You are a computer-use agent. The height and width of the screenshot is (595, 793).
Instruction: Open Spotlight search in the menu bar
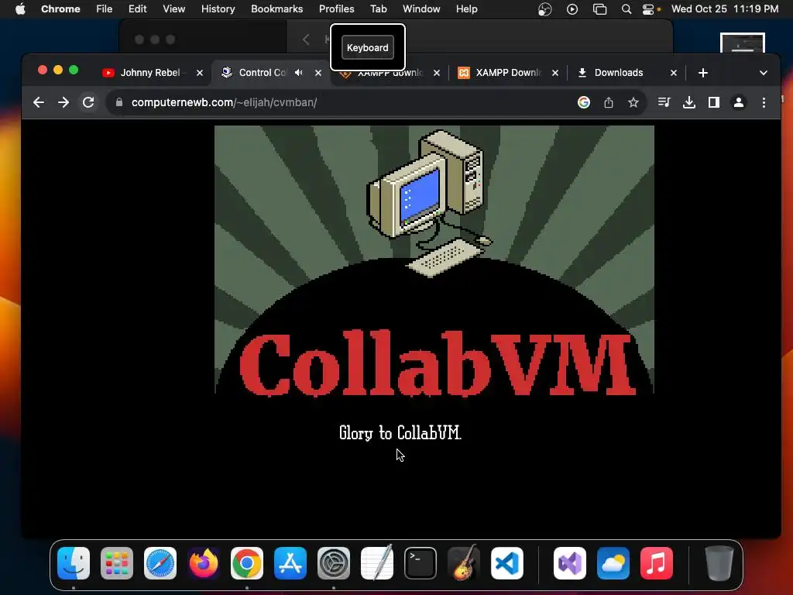[x=626, y=9]
